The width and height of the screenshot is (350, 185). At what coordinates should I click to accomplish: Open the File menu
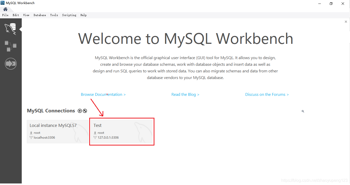5,15
